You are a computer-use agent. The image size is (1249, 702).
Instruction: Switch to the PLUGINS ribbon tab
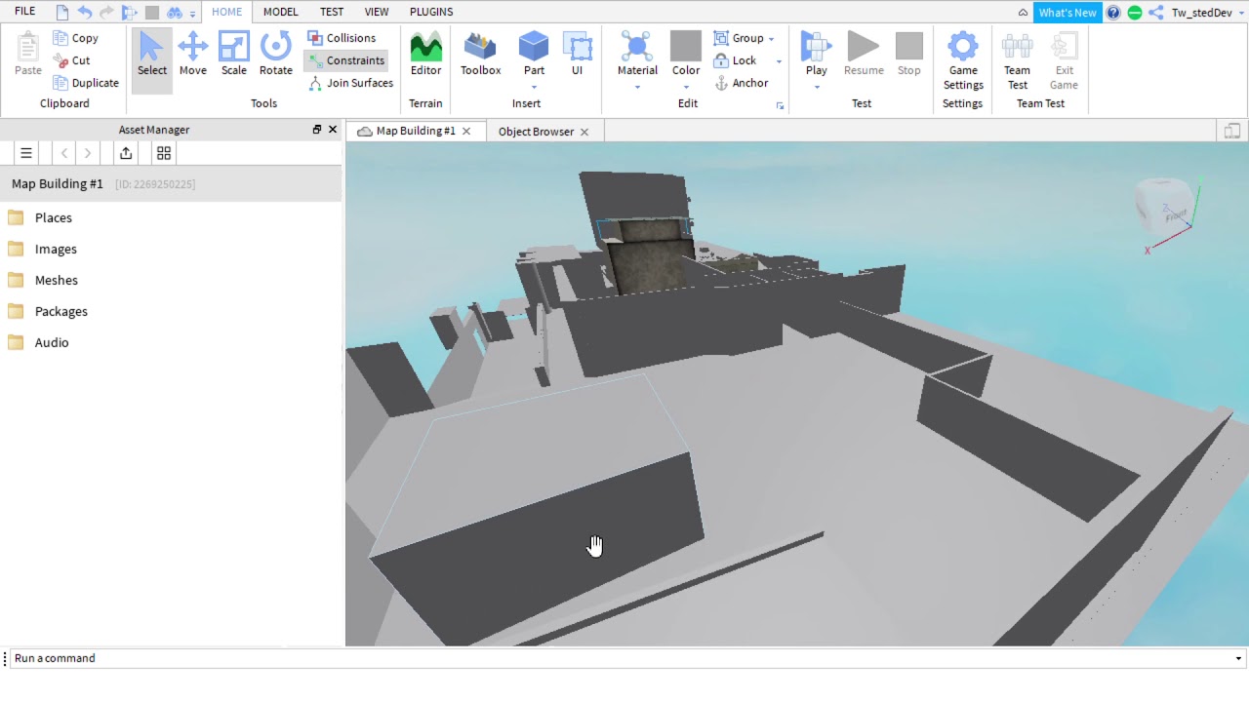tap(431, 12)
